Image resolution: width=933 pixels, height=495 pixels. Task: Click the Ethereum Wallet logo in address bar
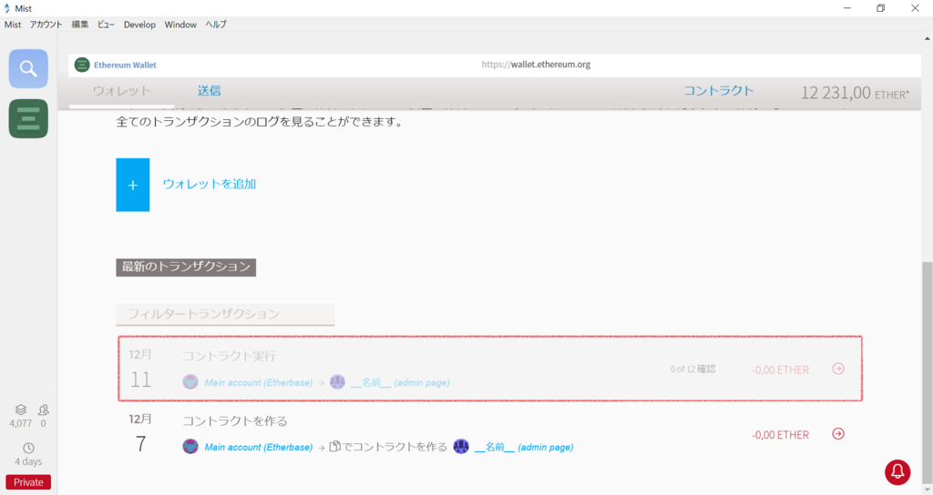click(82, 65)
